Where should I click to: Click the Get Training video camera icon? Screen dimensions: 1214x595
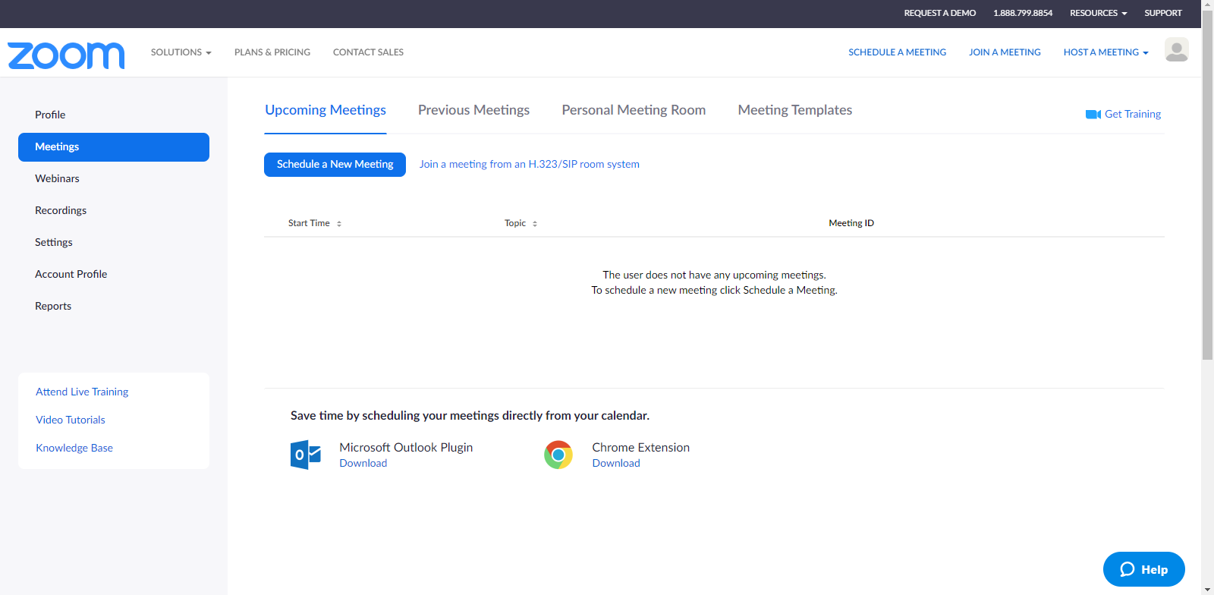click(1093, 115)
